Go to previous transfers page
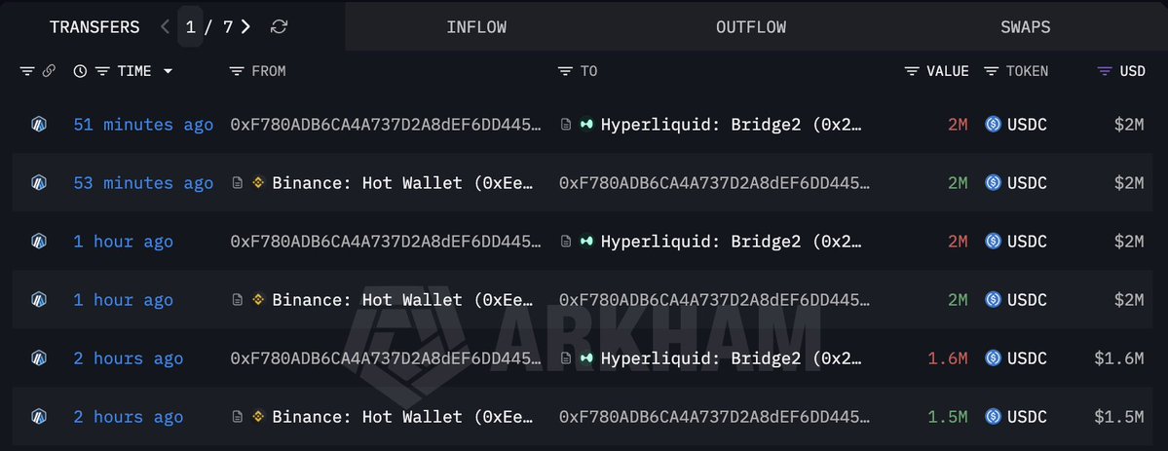This screenshot has width=1168, height=451. 165,27
